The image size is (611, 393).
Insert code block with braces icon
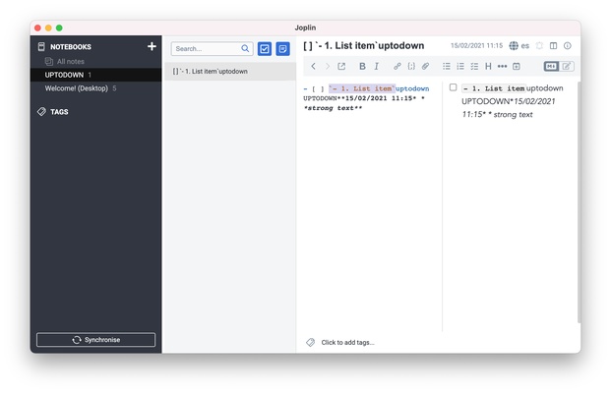click(411, 66)
